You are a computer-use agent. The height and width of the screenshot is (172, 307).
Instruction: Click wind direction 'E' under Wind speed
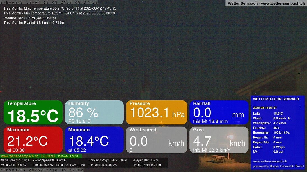131,150
